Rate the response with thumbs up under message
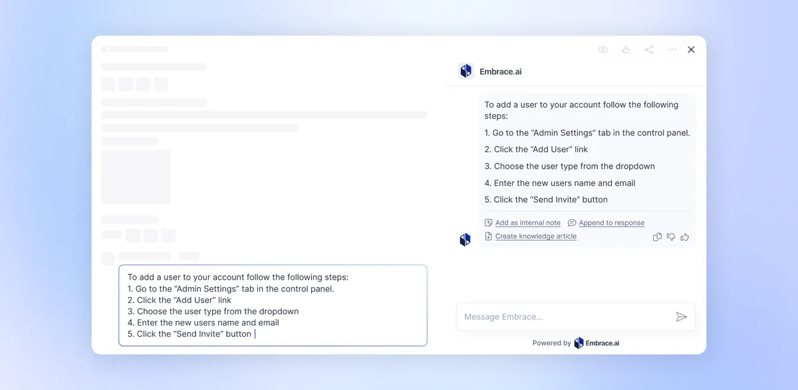 coord(685,237)
